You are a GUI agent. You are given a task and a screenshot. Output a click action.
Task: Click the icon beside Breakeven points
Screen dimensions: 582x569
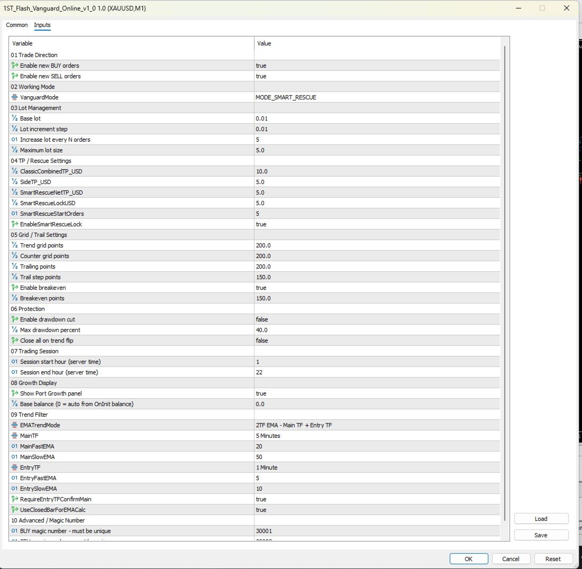pos(14,298)
